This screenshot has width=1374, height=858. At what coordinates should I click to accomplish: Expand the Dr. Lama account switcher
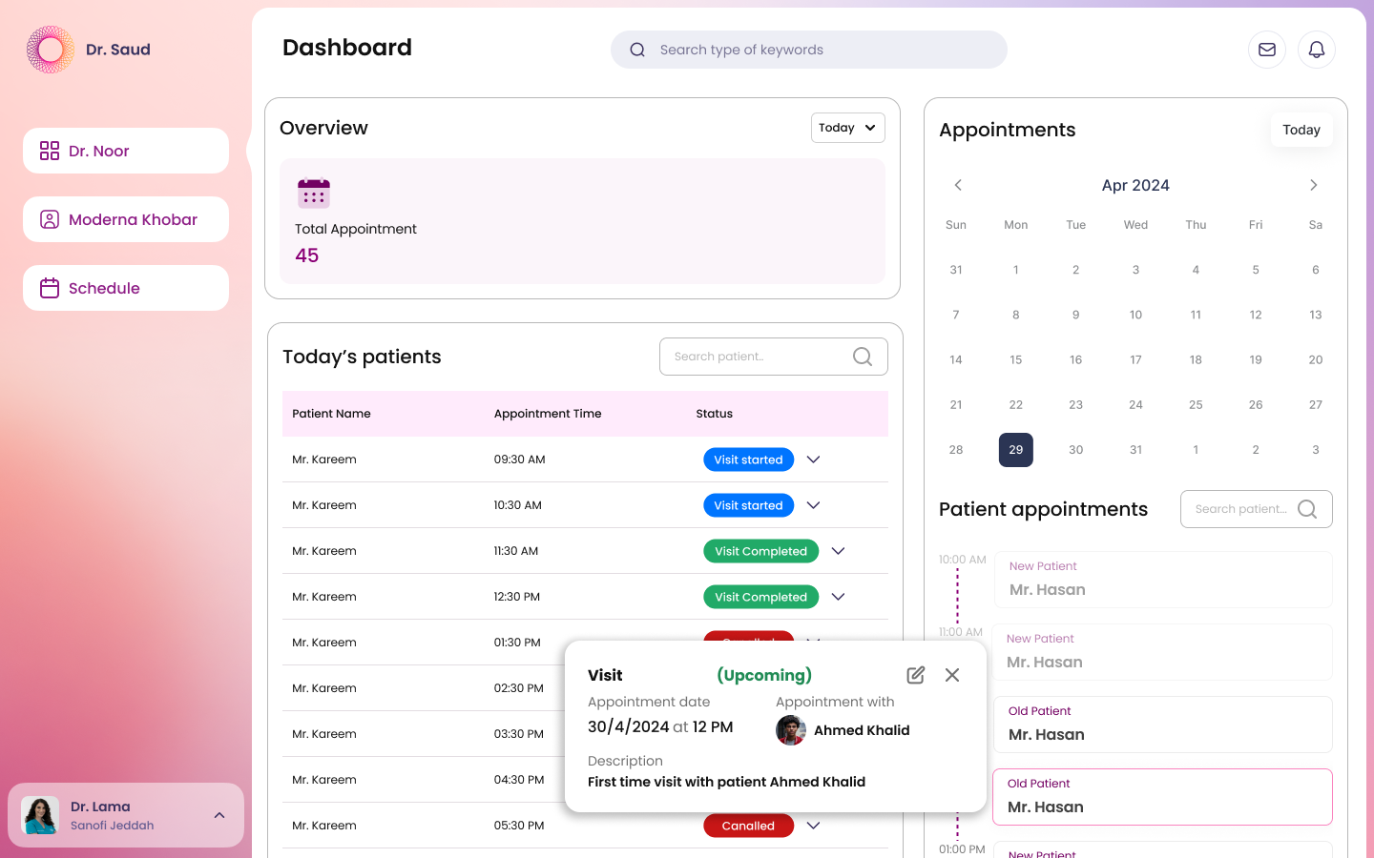coord(219,815)
